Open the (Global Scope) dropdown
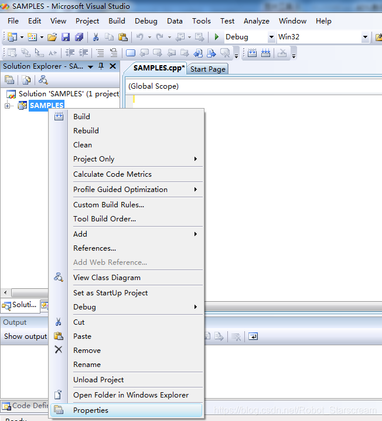Image resolution: width=382 pixels, height=421 pixels. [254, 86]
